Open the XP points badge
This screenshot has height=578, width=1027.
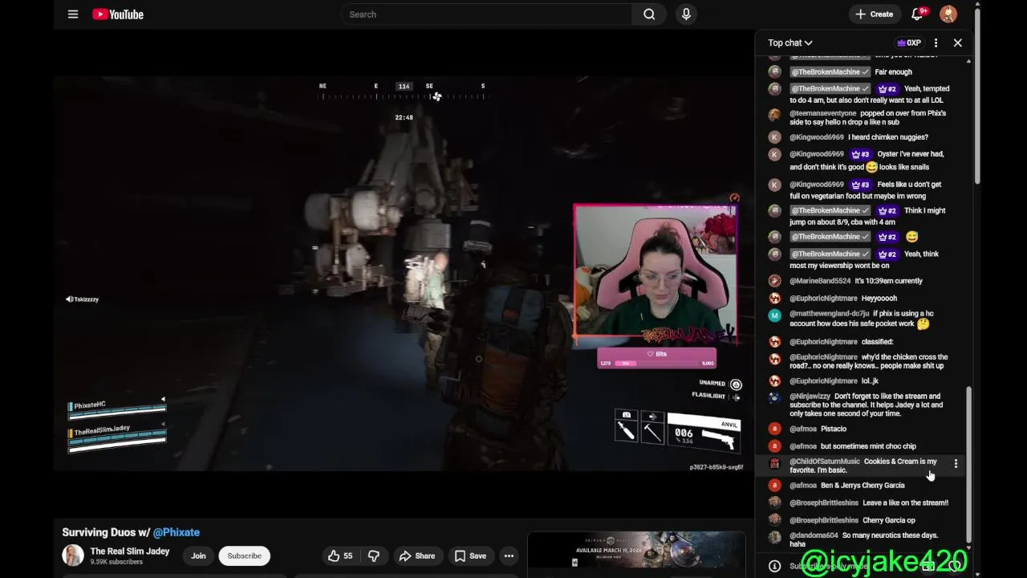(x=909, y=43)
